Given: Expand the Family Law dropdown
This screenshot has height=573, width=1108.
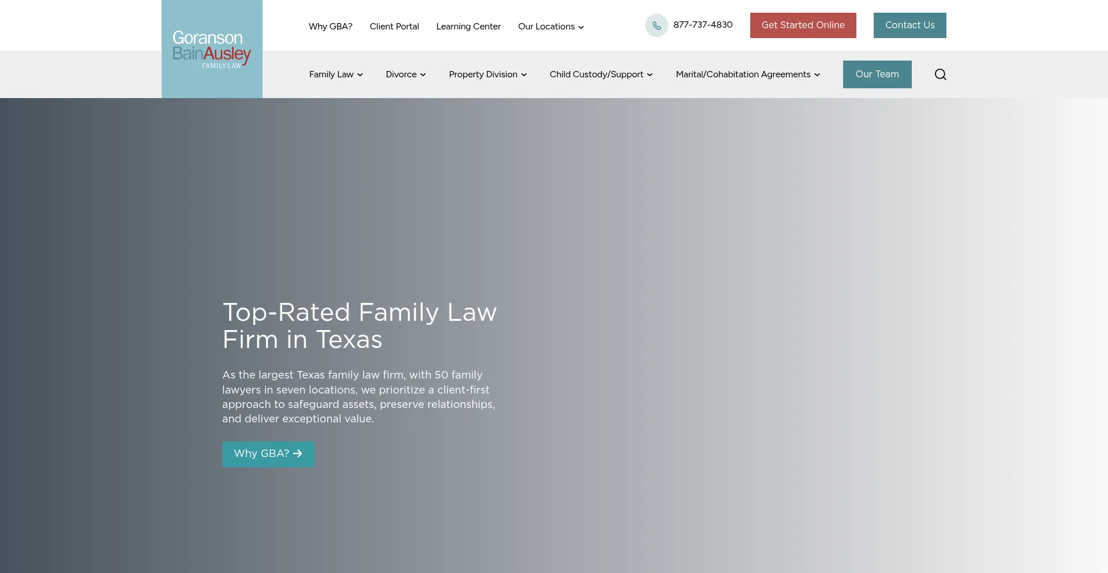Looking at the screenshot, I should (336, 74).
